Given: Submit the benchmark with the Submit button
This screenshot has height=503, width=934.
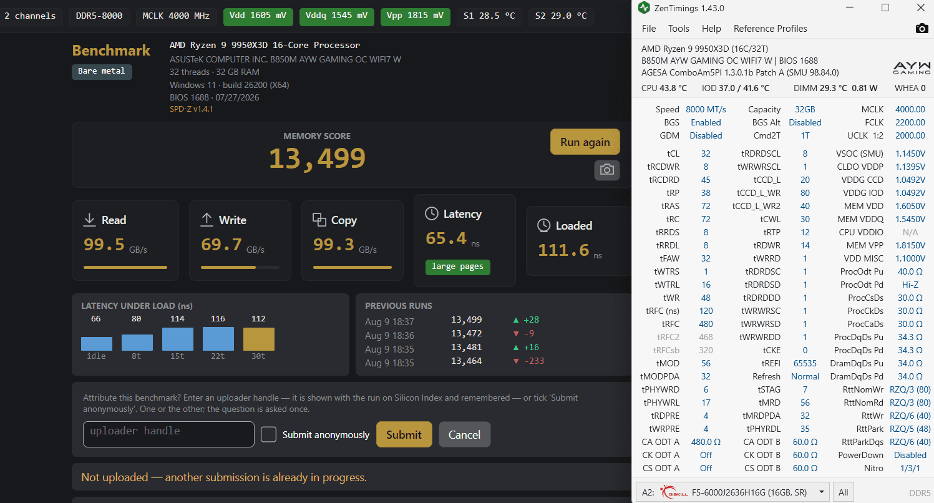Looking at the screenshot, I should coord(404,434).
